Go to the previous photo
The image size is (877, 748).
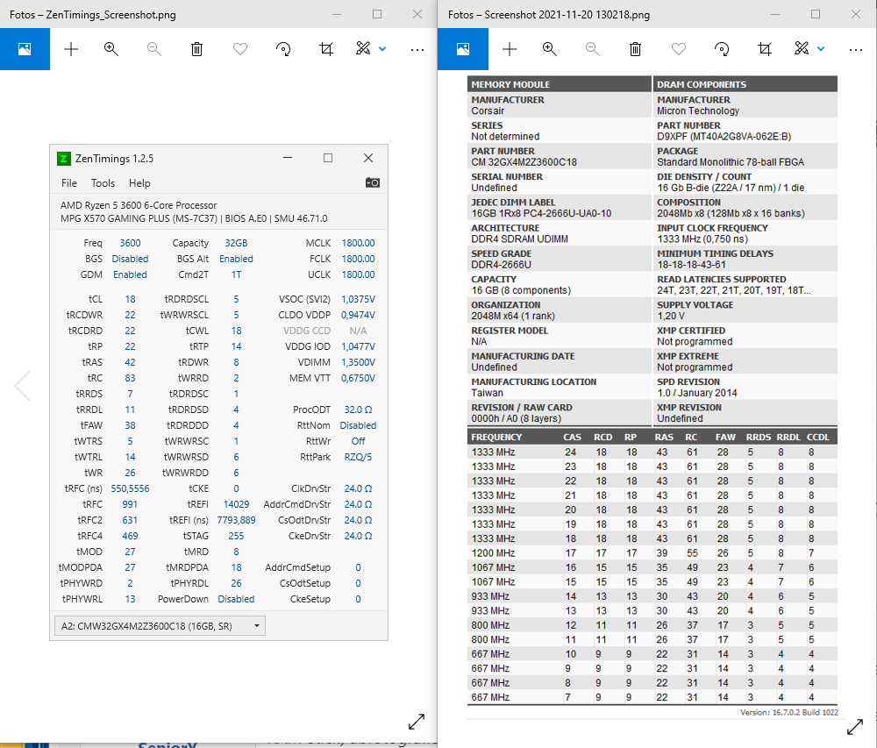[22, 386]
